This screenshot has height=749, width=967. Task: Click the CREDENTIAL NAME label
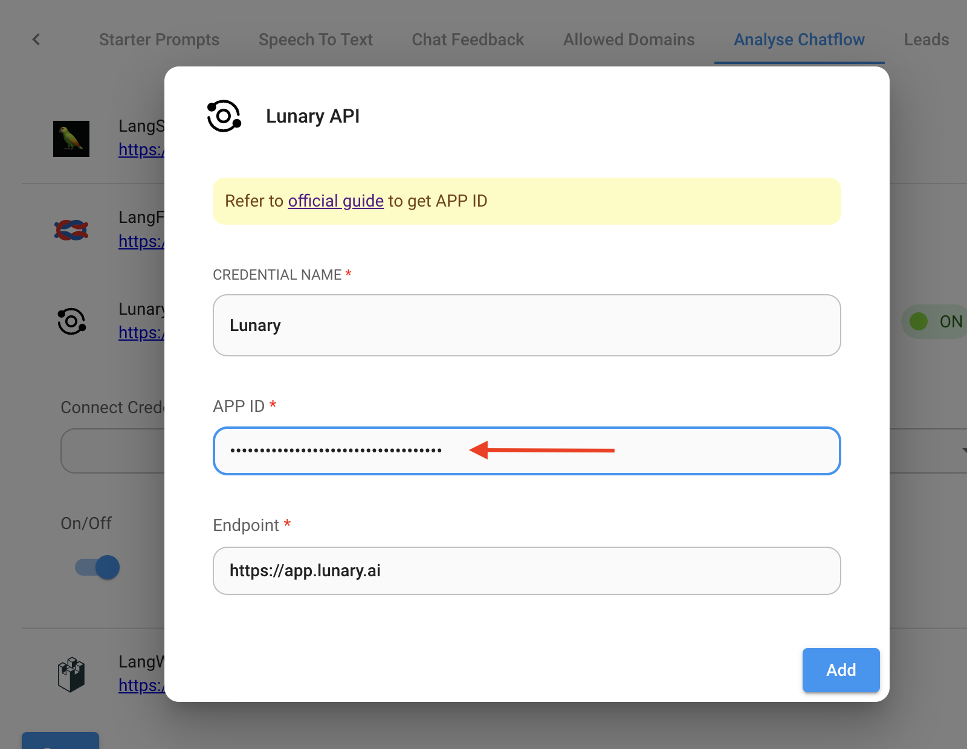tap(277, 275)
